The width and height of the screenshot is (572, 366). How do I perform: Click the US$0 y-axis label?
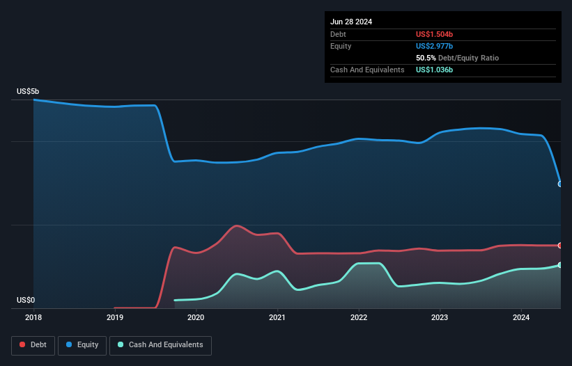click(x=26, y=300)
